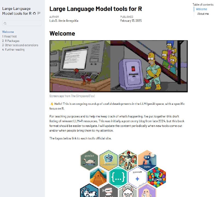Open the tidyllm robot hex logo
The width and height of the screenshot is (219, 197).
pos(147,160)
